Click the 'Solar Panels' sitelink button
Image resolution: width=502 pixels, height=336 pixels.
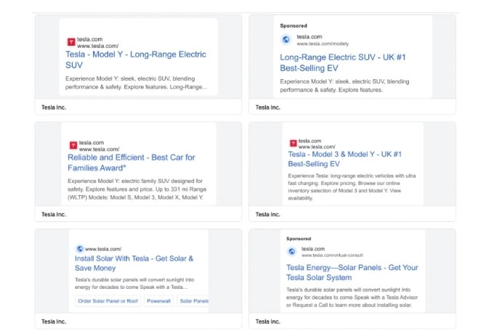[x=193, y=301]
